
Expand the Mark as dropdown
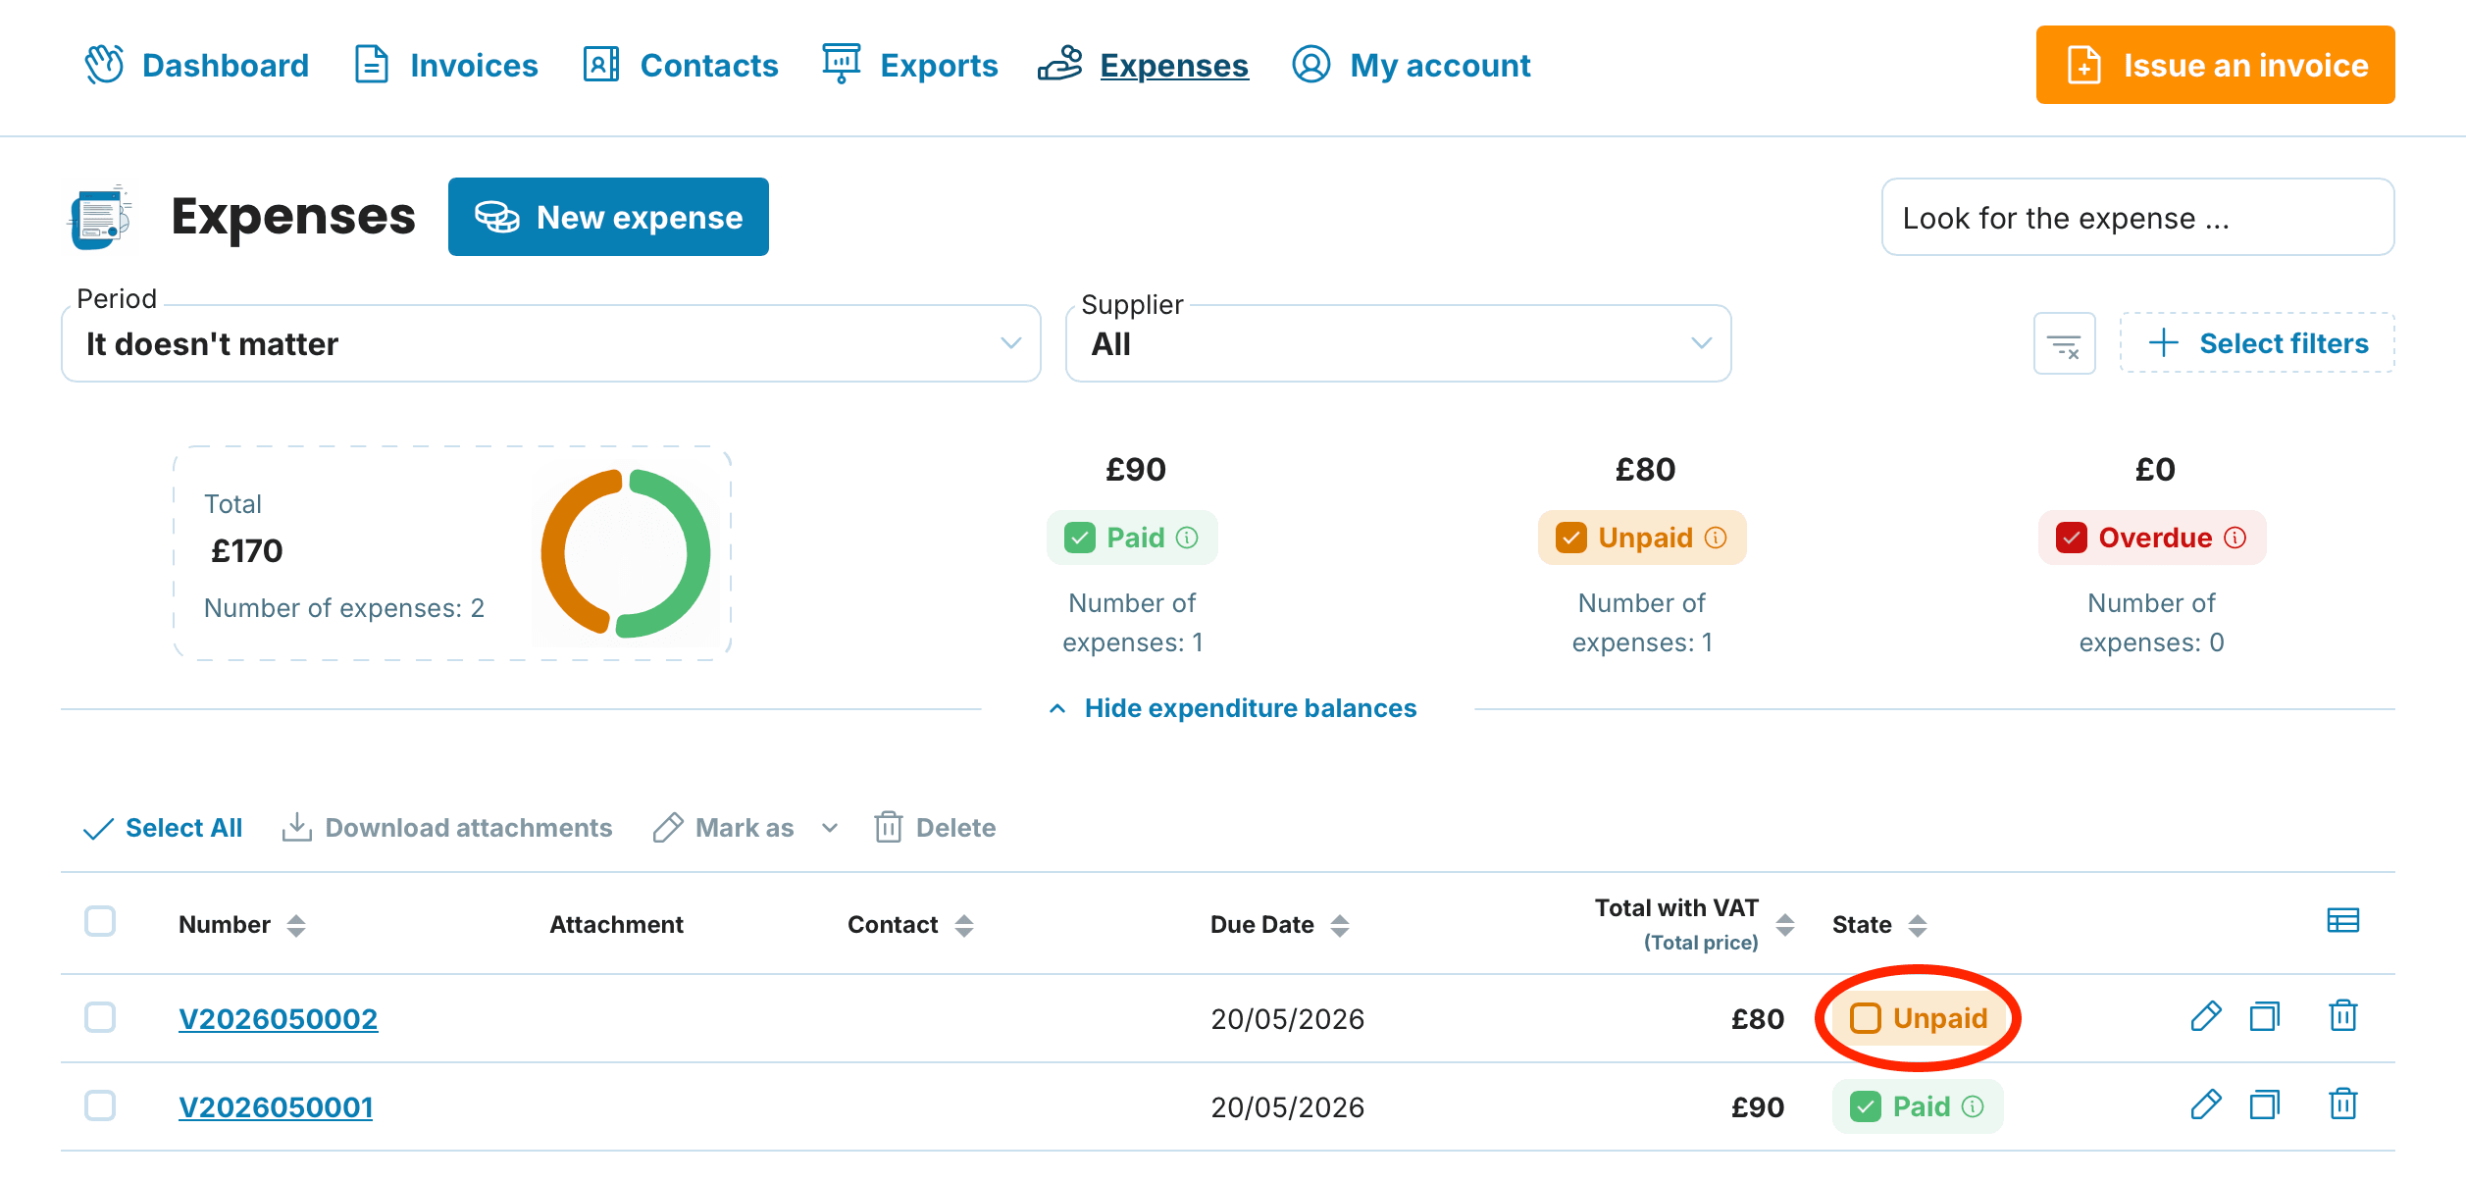745,828
